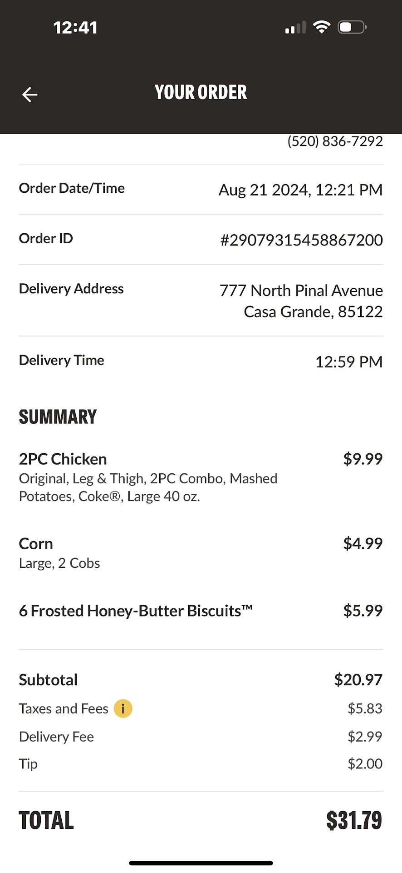Tap the battery status icon

(x=352, y=27)
